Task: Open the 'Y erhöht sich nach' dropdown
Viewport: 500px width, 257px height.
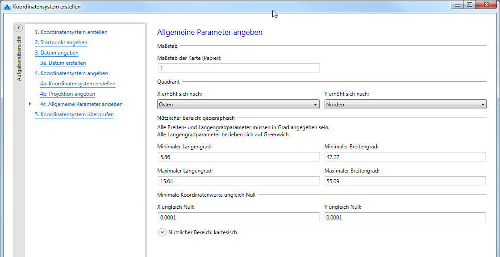Action: click(405, 105)
